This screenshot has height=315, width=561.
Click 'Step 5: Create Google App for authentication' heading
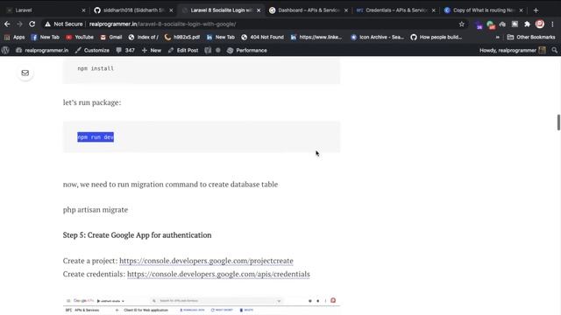click(137, 235)
